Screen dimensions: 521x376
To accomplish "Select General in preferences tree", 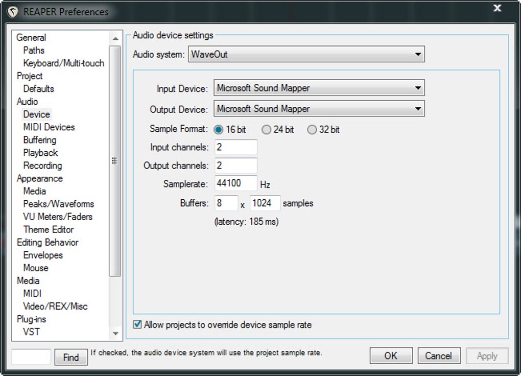I will coord(31,38).
